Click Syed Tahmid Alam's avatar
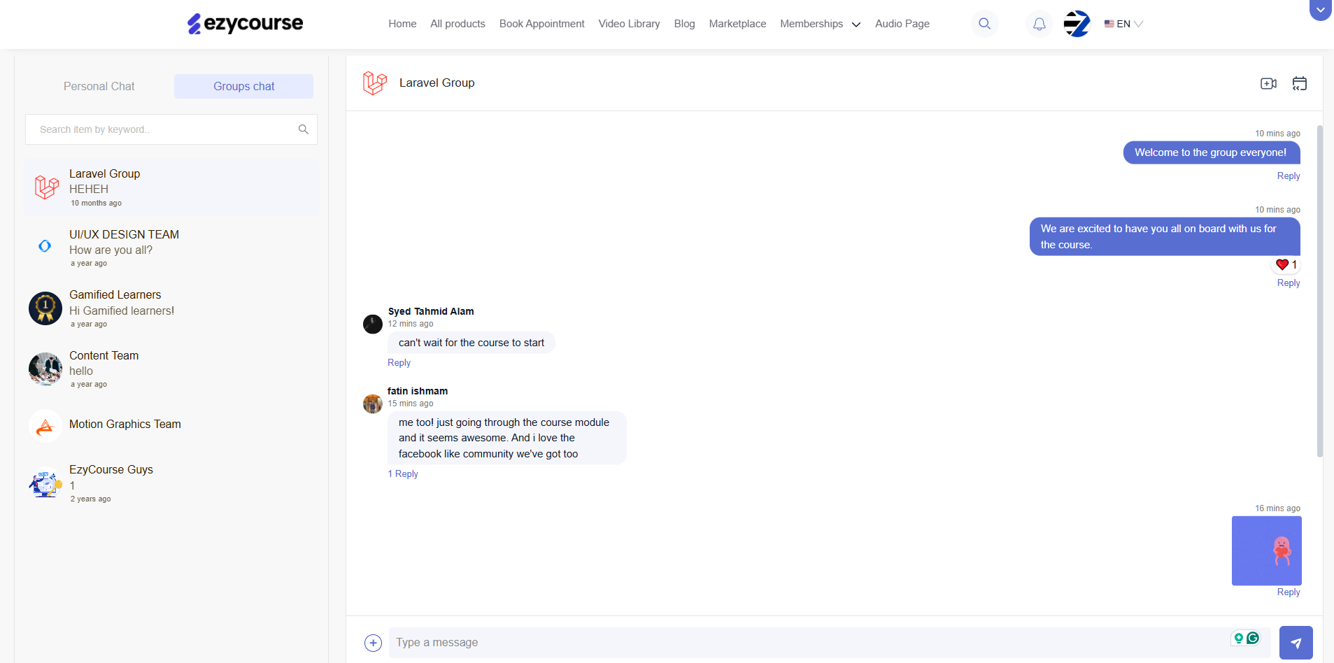The image size is (1334, 663). pos(373,324)
